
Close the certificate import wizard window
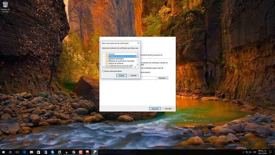click(174, 39)
